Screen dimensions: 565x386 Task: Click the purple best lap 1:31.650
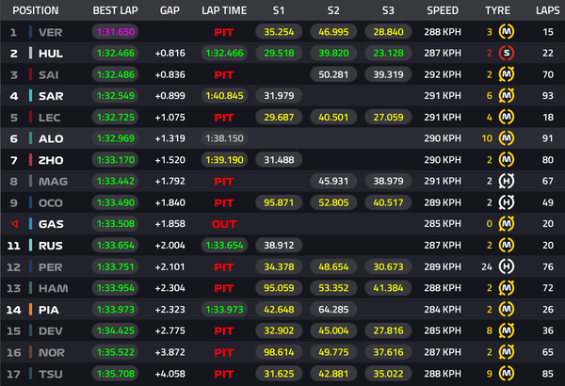pos(116,32)
